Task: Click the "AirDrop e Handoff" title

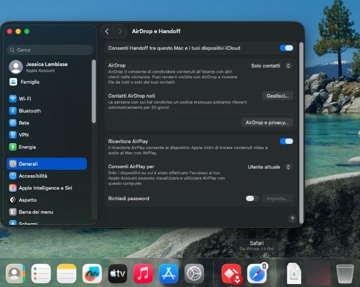Action: coord(156,31)
